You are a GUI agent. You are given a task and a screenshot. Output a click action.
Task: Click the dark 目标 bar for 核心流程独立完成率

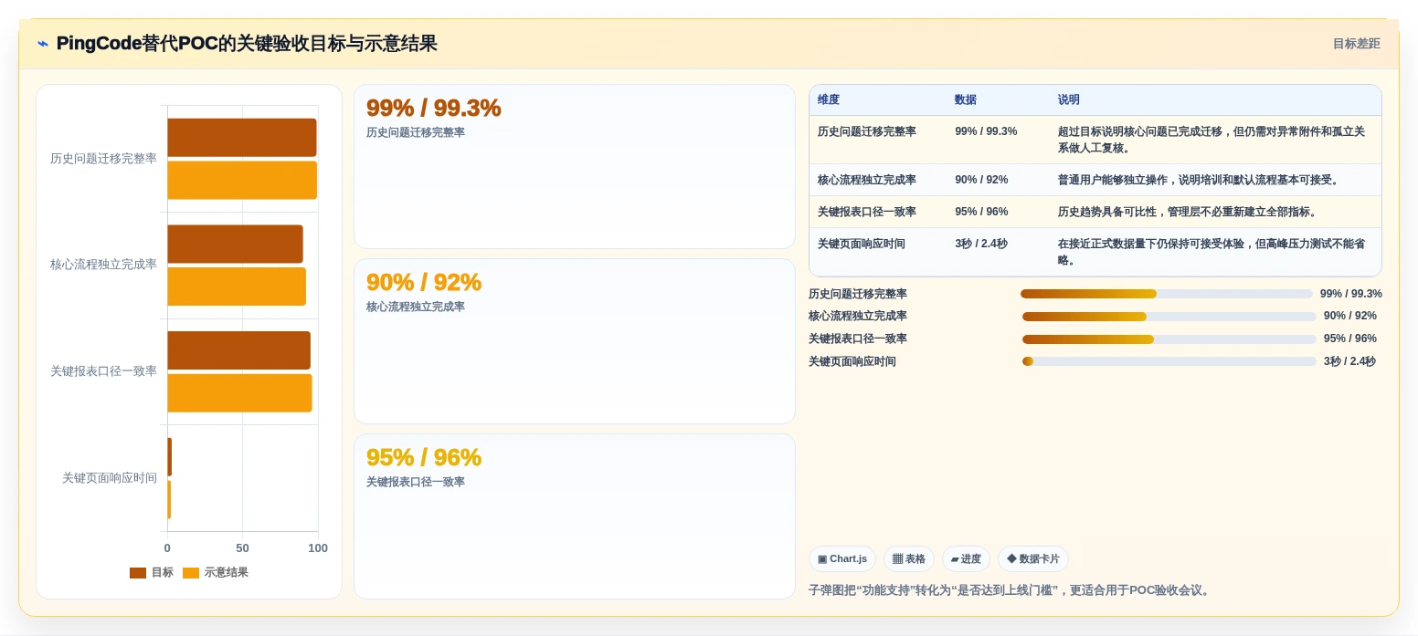(235, 244)
